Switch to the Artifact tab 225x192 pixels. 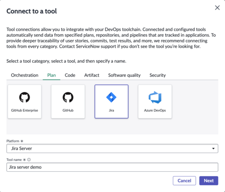click(92, 75)
